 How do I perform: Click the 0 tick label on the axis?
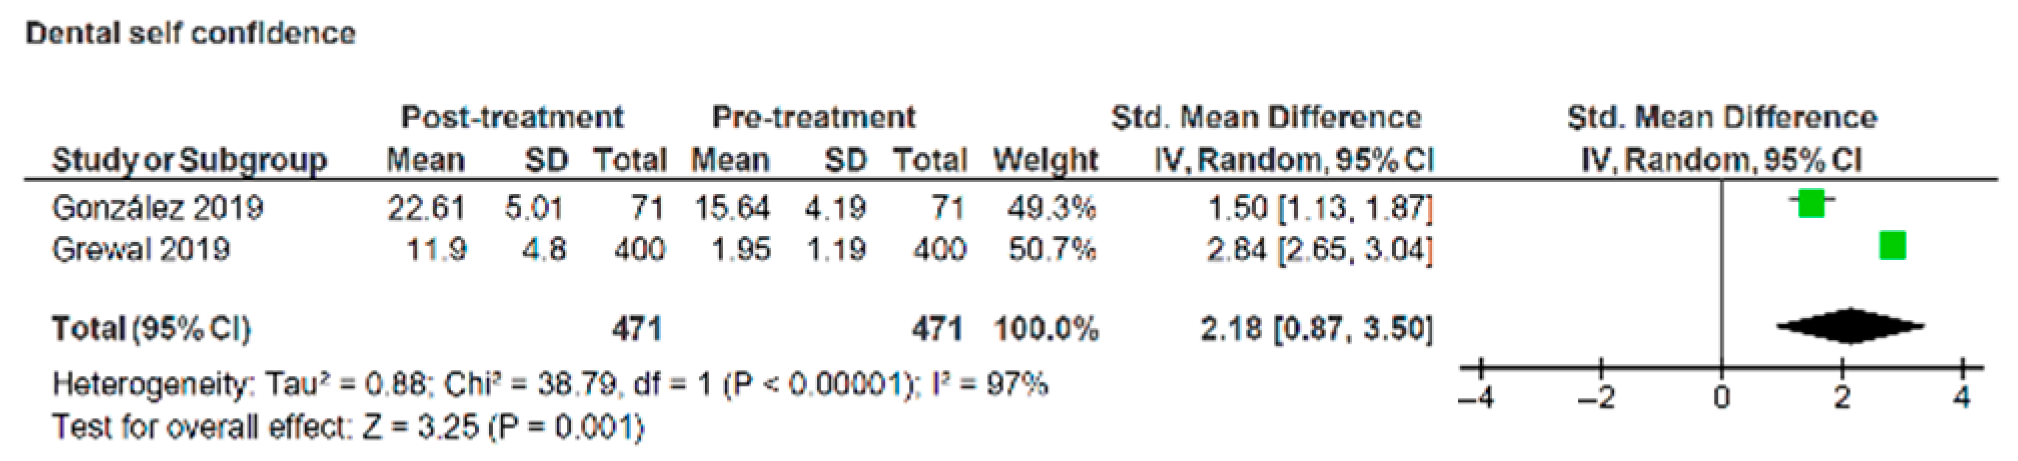pyautogui.click(x=1721, y=398)
